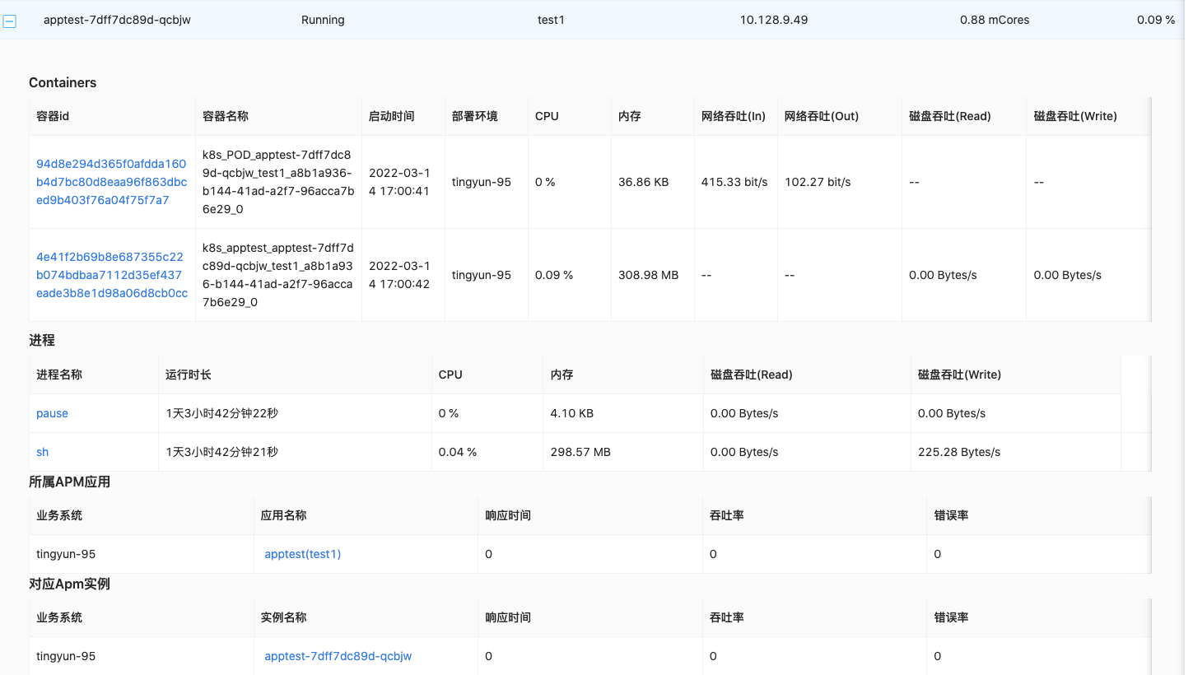Click the Containers section heading
1193x675 pixels.
[x=63, y=82]
